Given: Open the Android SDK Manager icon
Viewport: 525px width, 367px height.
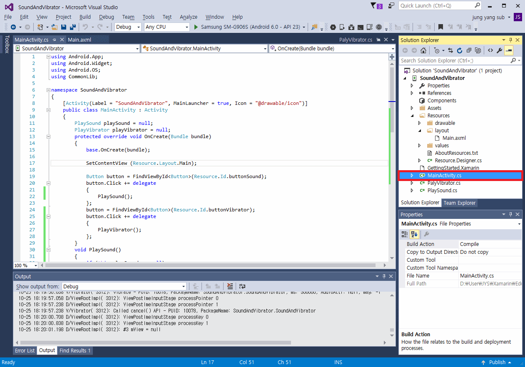Looking at the screenshot, I should tap(351, 27).
